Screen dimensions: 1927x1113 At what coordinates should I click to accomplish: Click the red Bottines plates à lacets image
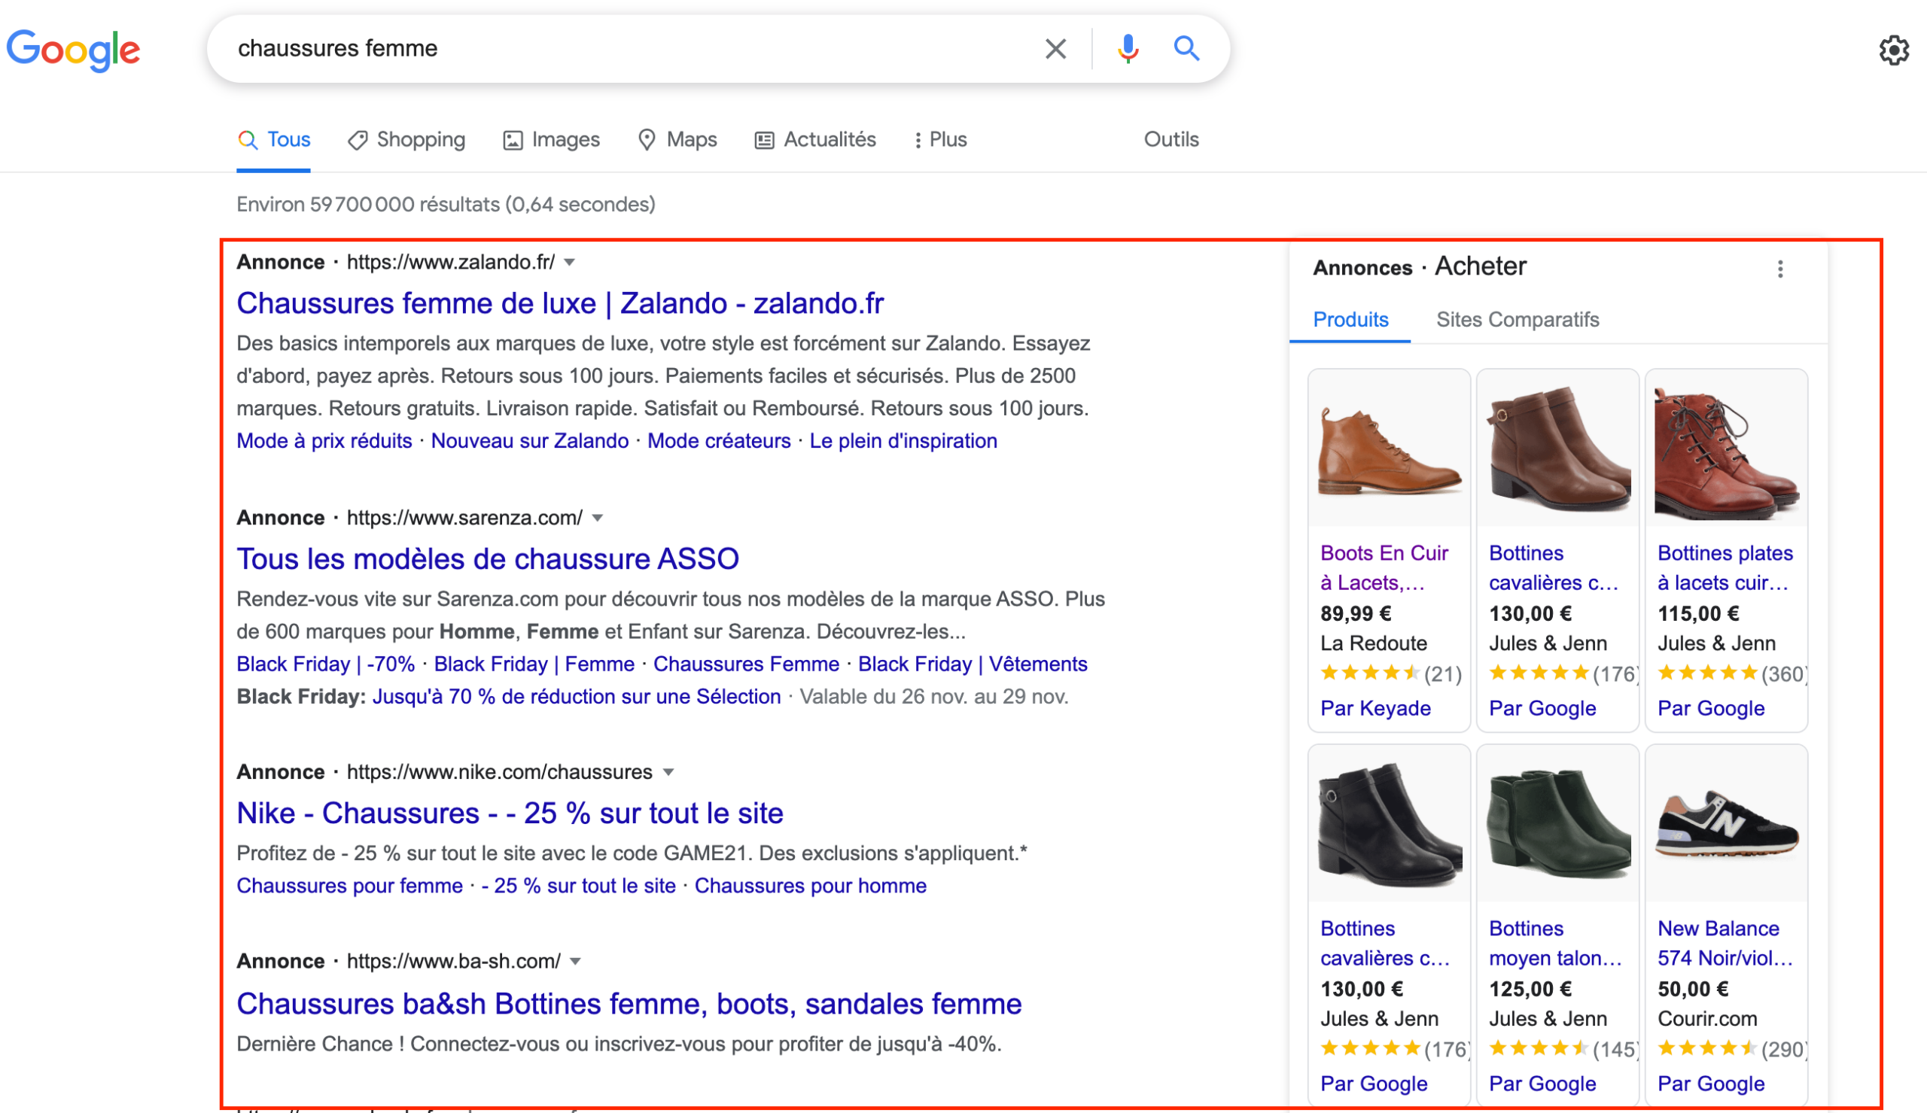coord(1726,449)
